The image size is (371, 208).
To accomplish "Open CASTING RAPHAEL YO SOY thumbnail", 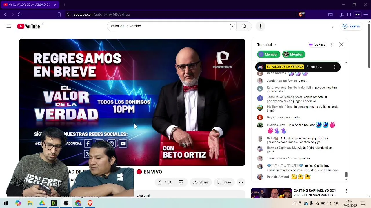I will (x=272, y=193).
